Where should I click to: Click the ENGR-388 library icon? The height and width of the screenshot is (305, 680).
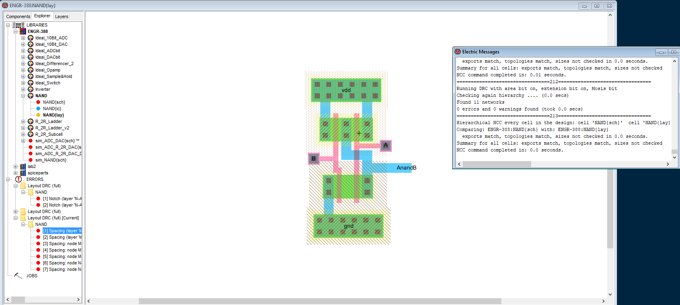tap(23, 31)
